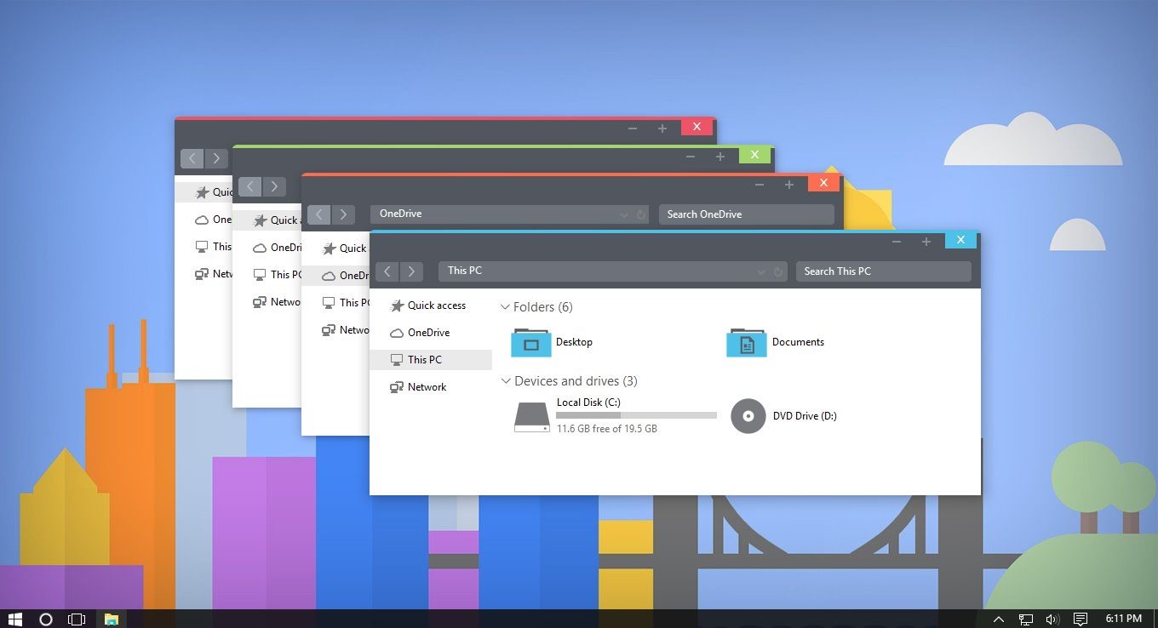Go forward in the This PC window
Screen dimensions: 1158x628
coord(411,271)
